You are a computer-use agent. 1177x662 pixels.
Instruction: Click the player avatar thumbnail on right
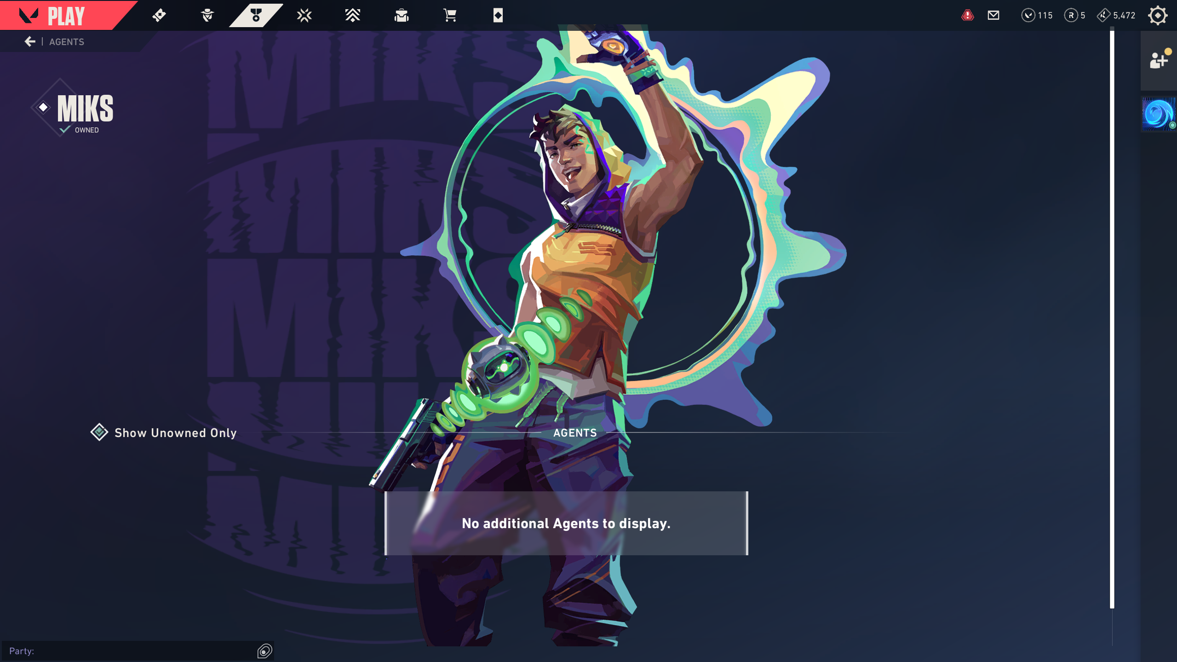point(1159,114)
